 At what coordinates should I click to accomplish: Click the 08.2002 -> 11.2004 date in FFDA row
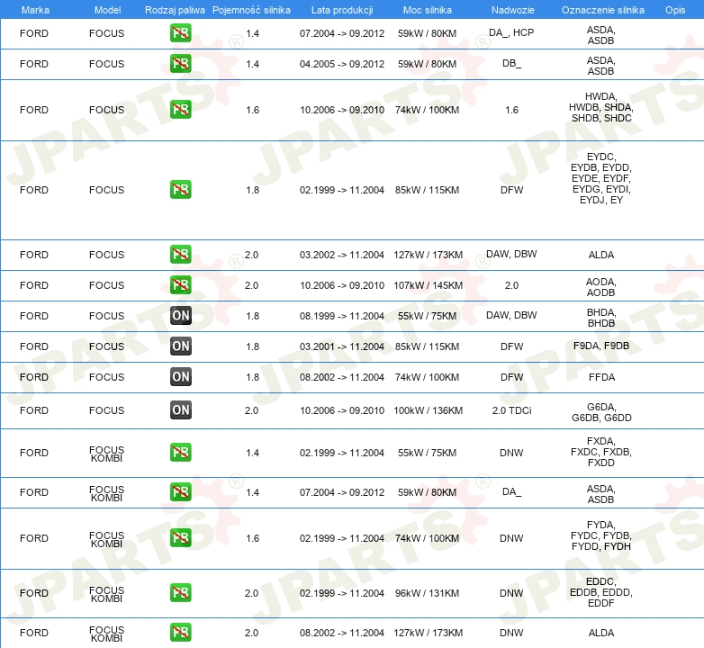(x=342, y=377)
